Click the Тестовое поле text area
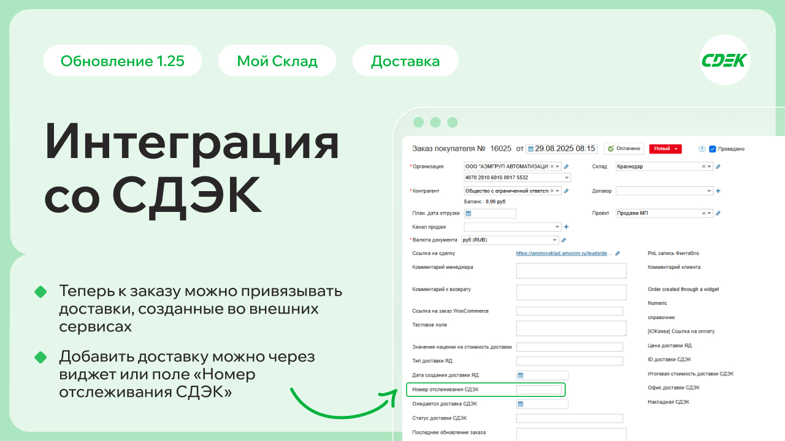The width and height of the screenshot is (785, 441). [x=572, y=328]
